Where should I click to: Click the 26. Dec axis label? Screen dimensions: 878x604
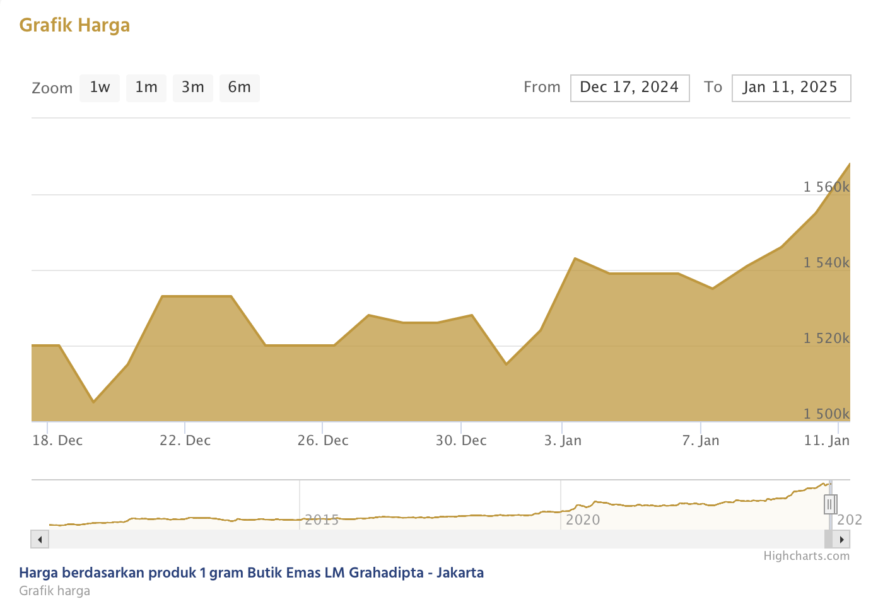tap(323, 440)
